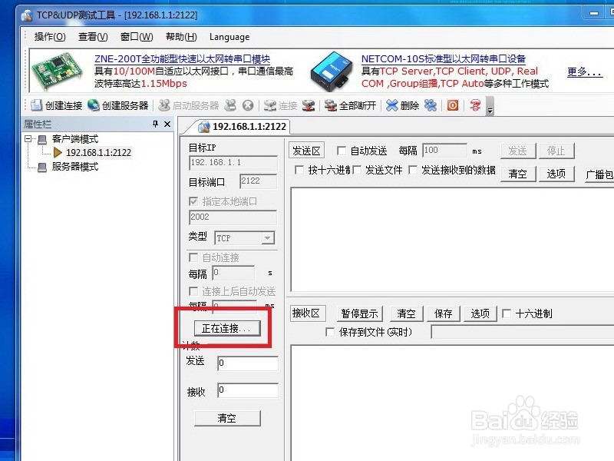
Task: Click the 全部断开 toolbar button
Action: (x=350, y=105)
